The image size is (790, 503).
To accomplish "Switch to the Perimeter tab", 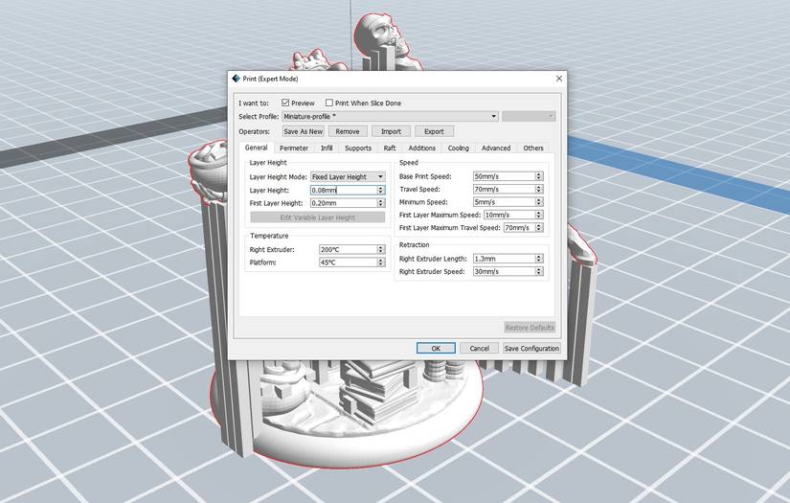I will [x=294, y=149].
